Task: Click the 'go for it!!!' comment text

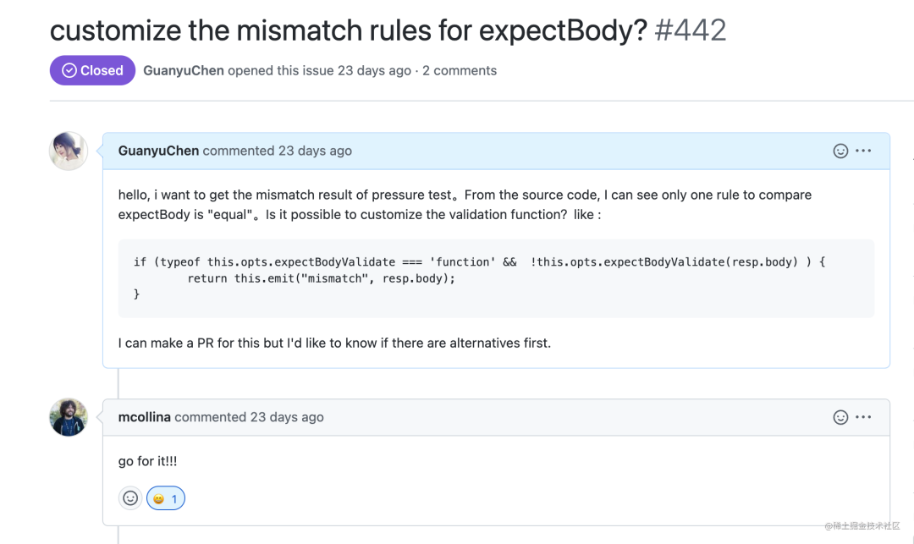Action: tap(147, 461)
